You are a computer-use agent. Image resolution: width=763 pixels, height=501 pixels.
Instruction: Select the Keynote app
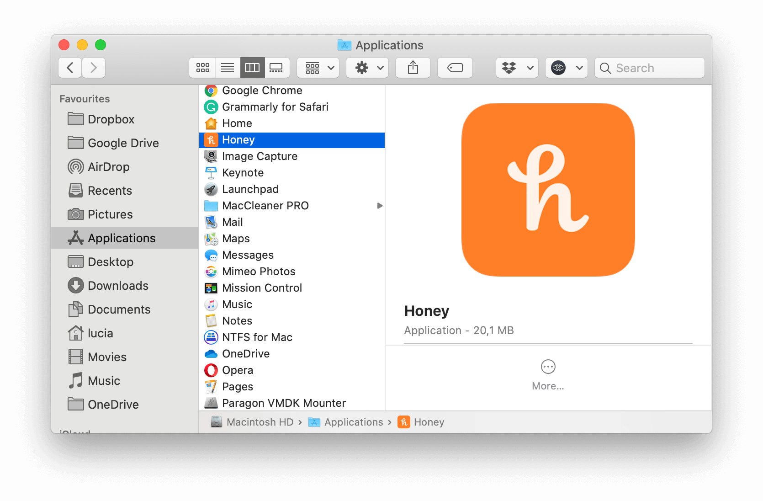292,173
